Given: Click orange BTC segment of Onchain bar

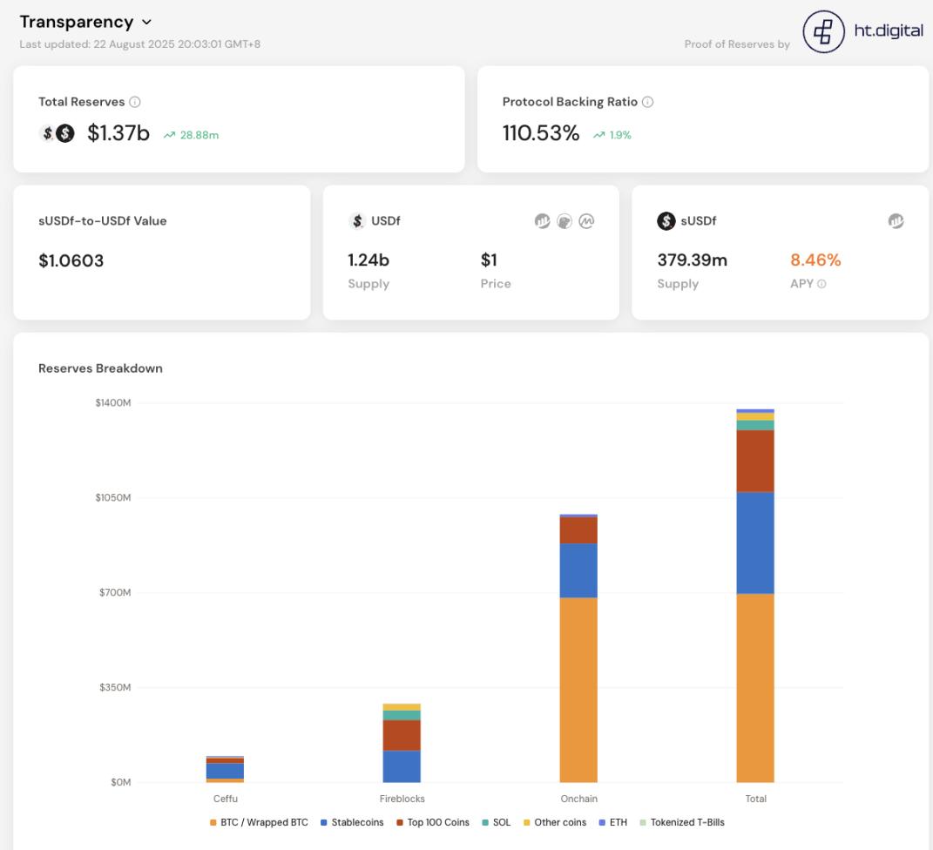Looking at the screenshot, I should 578,688.
